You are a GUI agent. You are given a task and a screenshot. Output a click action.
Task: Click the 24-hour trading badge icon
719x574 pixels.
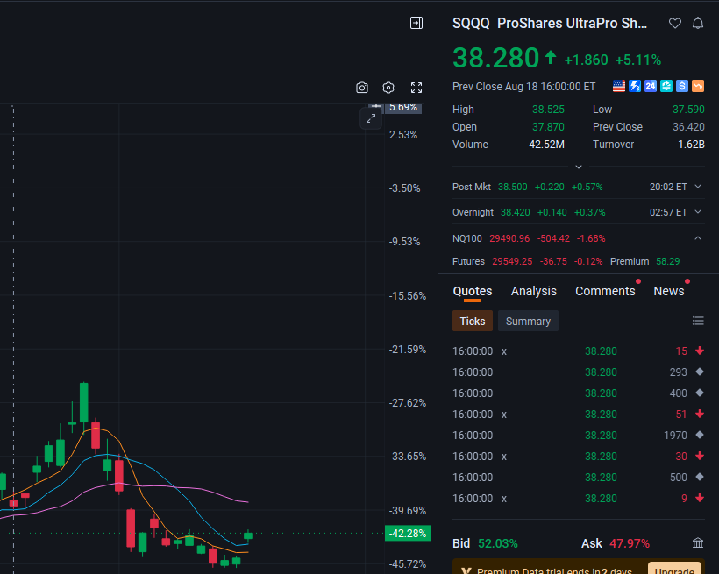651,86
